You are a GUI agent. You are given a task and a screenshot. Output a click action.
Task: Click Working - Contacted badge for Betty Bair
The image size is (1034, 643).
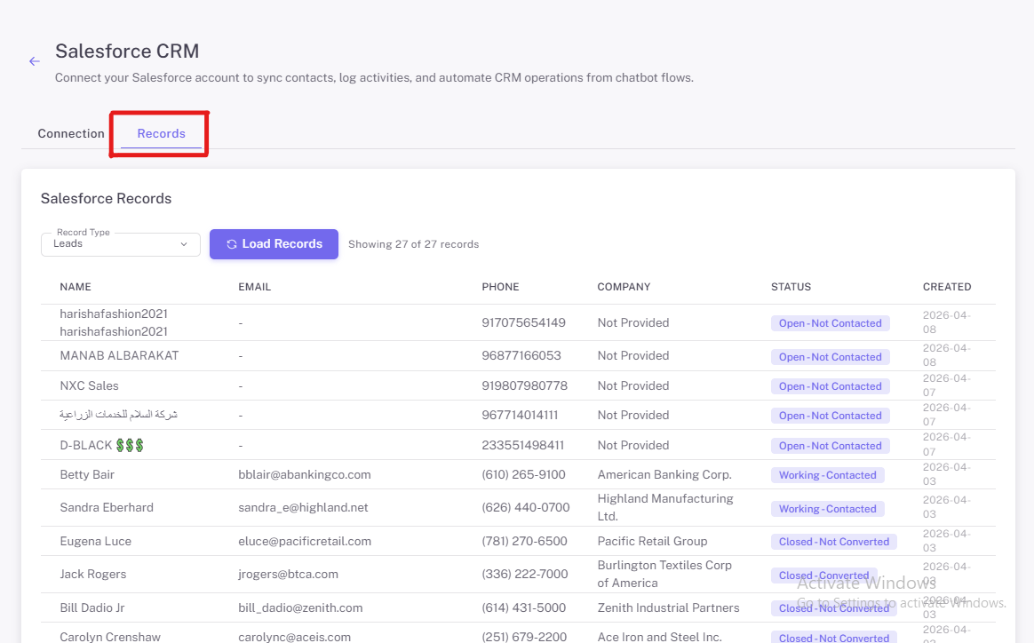828,475
